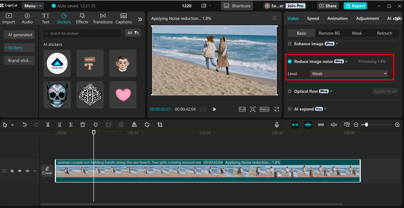
Task: Uncheck Reduce image noise checkbox
Action: [290, 61]
